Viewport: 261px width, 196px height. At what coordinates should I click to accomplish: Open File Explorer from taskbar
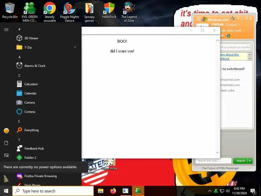(100, 191)
